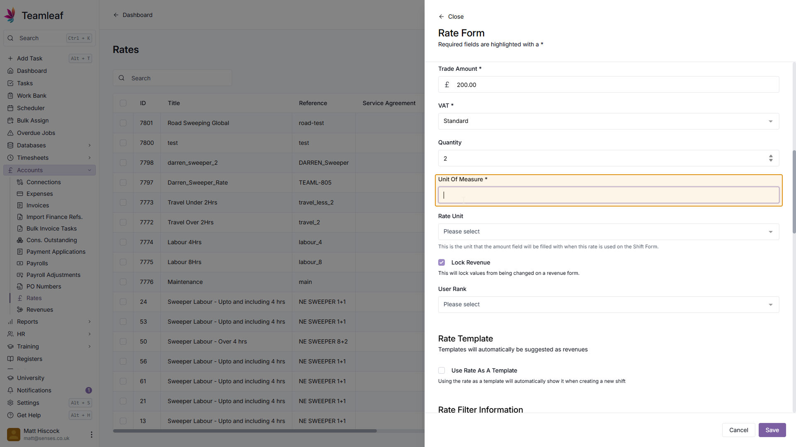Uncheck the Lock Revenue checkbox
Image resolution: width=796 pixels, height=447 pixels.
442,262
